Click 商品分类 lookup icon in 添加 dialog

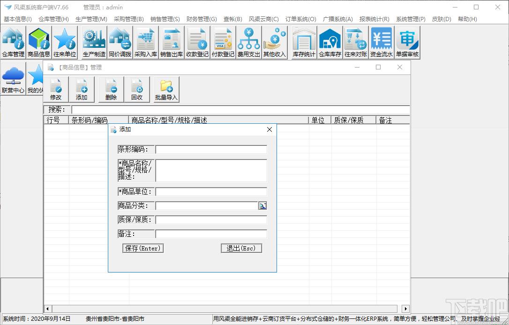(x=262, y=205)
